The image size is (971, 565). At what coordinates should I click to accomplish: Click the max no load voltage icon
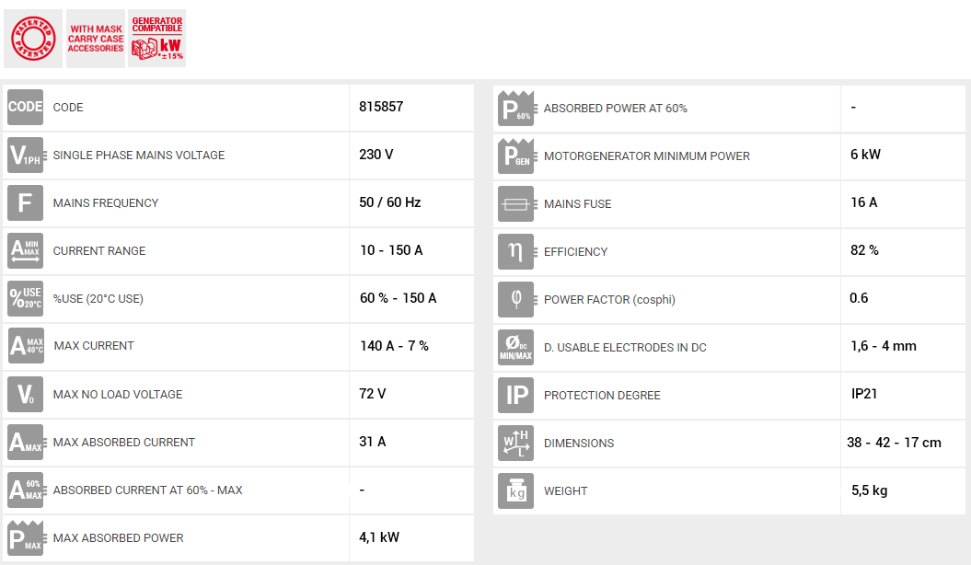(25, 394)
